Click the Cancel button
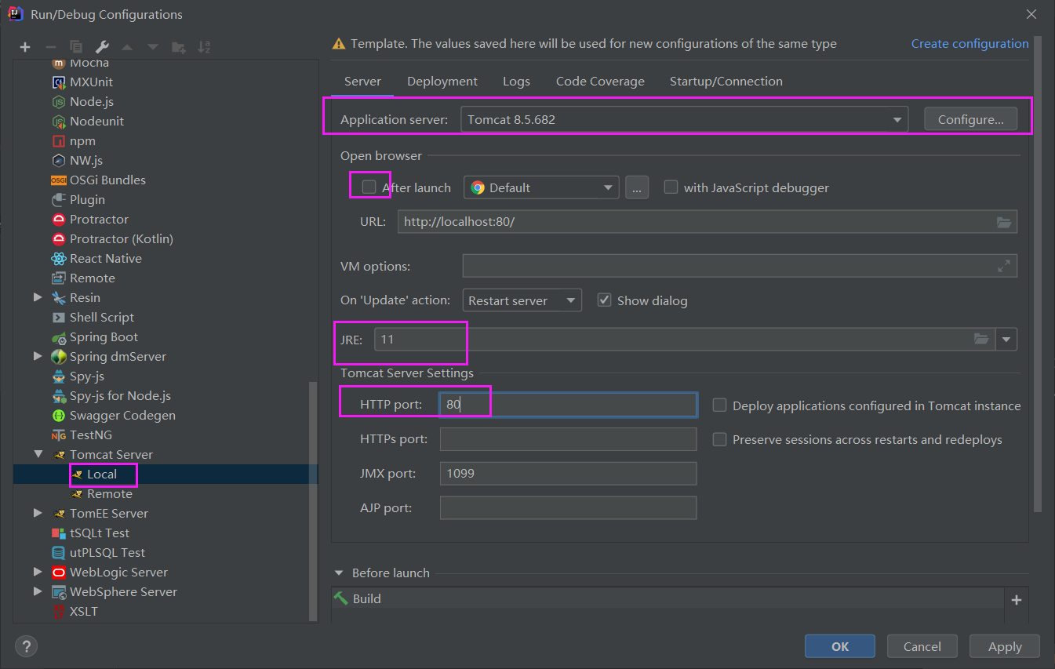The width and height of the screenshot is (1055, 669). [922, 646]
